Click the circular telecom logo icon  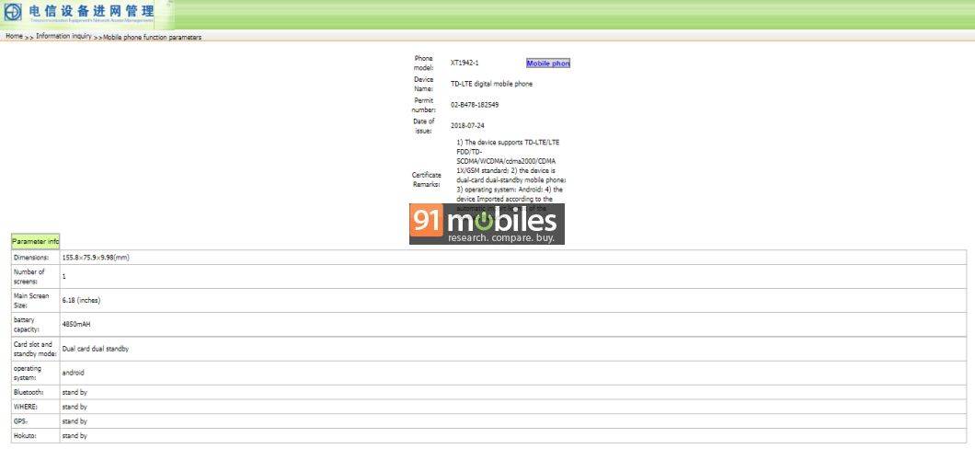point(13,13)
